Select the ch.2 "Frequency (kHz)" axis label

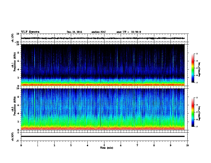tap(15, 106)
